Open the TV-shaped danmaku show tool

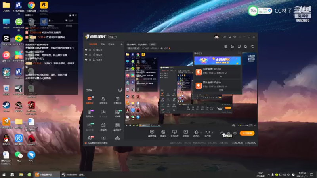coord(103,127)
